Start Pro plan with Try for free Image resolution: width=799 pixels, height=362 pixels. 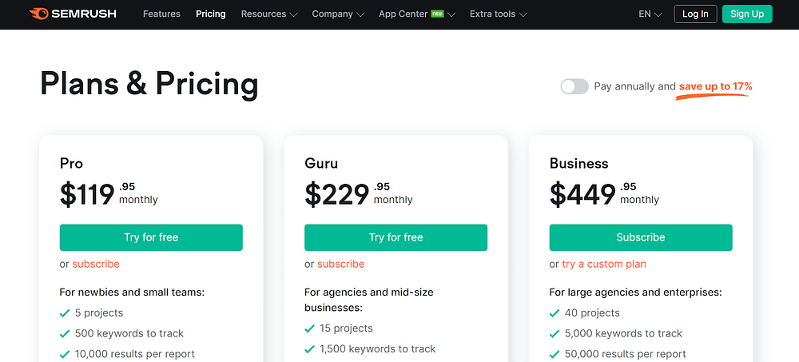(x=151, y=237)
